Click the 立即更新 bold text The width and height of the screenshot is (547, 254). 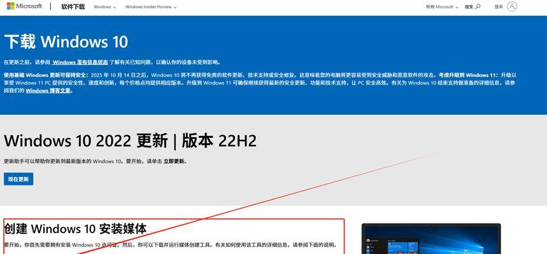174,161
